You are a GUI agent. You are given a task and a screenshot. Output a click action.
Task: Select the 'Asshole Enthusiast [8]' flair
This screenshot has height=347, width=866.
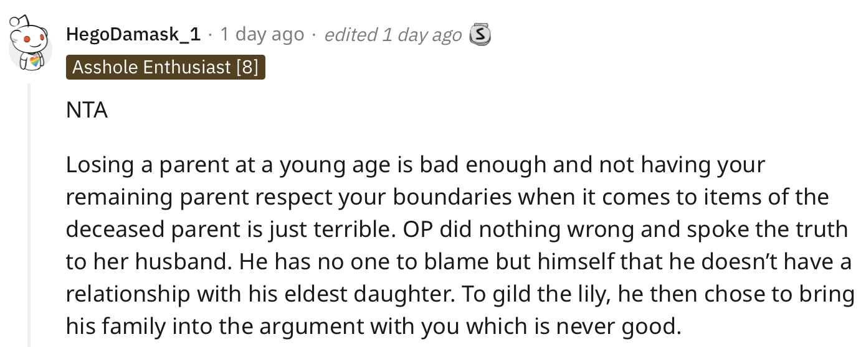[166, 67]
